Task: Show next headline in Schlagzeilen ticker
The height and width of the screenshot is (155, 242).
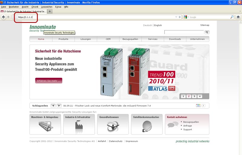Action: pyautogui.click(x=59, y=106)
